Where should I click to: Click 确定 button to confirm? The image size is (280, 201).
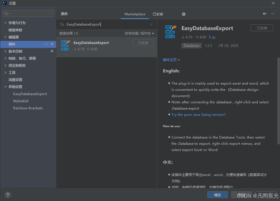(x=218, y=195)
